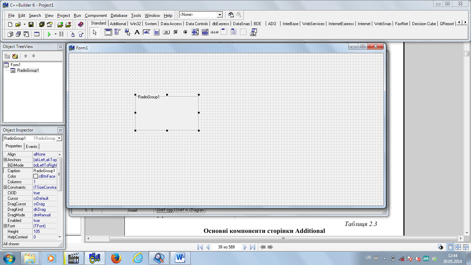471x265 pixels.
Task: Expand the Font property
Action: (x=5, y=226)
